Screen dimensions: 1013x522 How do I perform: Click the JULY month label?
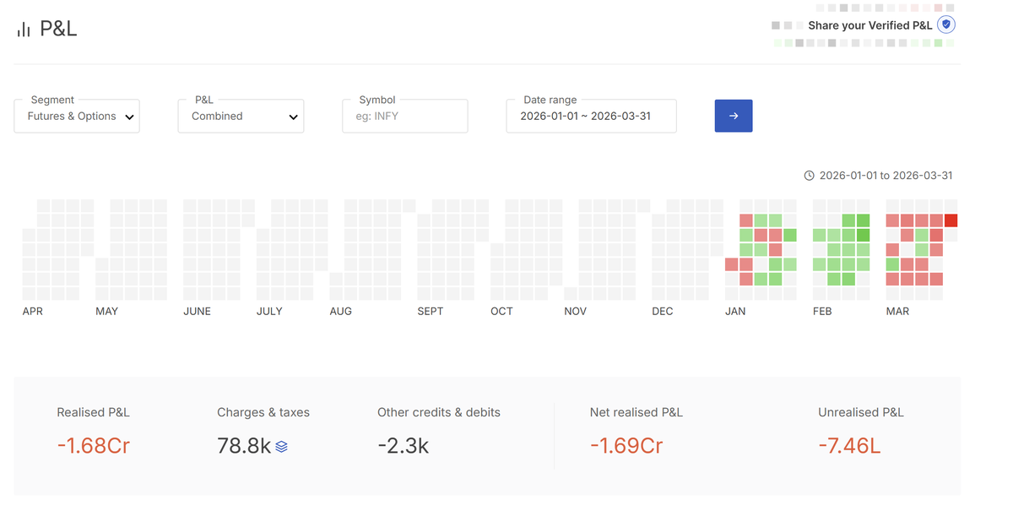pyautogui.click(x=269, y=312)
